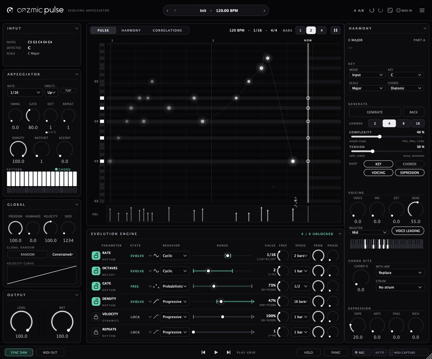Image resolution: width=432 pixels, height=359 pixels.
Task: Click the undo arrow icon in top bar
Action: point(372,11)
